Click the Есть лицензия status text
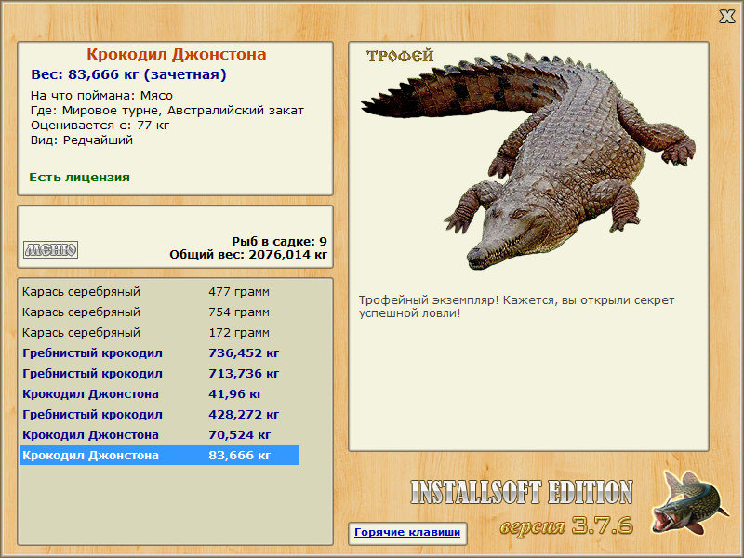 click(x=79, y=177)
